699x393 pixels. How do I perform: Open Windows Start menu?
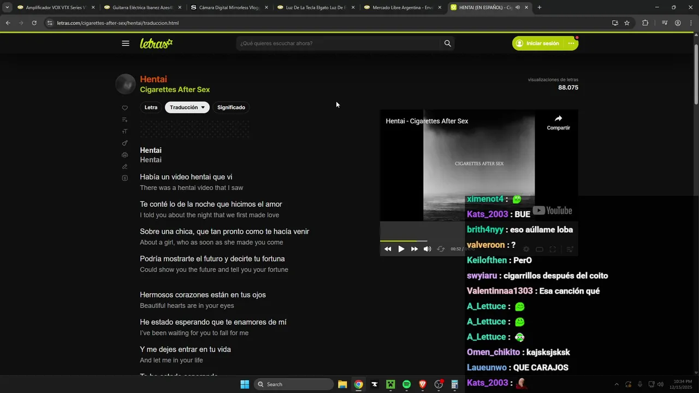point(245,384)
